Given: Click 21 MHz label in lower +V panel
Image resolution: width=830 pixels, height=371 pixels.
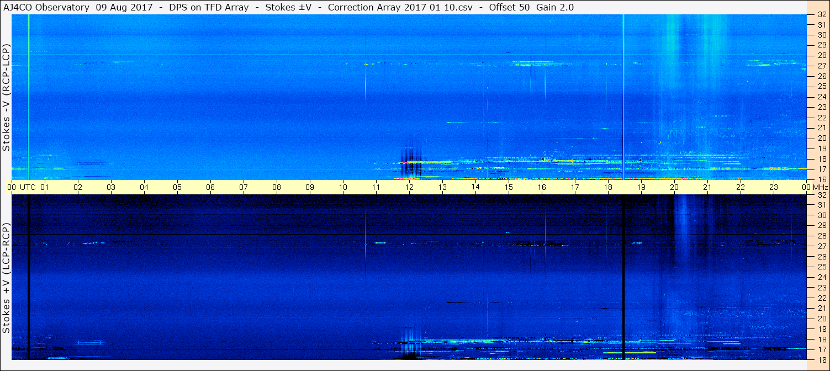Looking at the screenshot, I should pyautogui.click(x=821, y=308).
